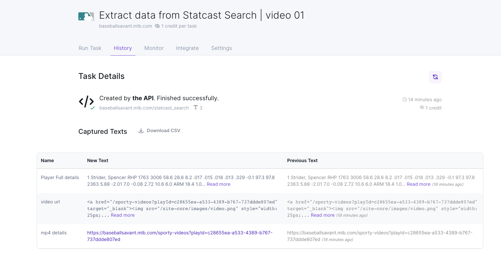Open the Run Task tab
The height and width of the screenshot is (262, 501).
click(x=90, y=48)
